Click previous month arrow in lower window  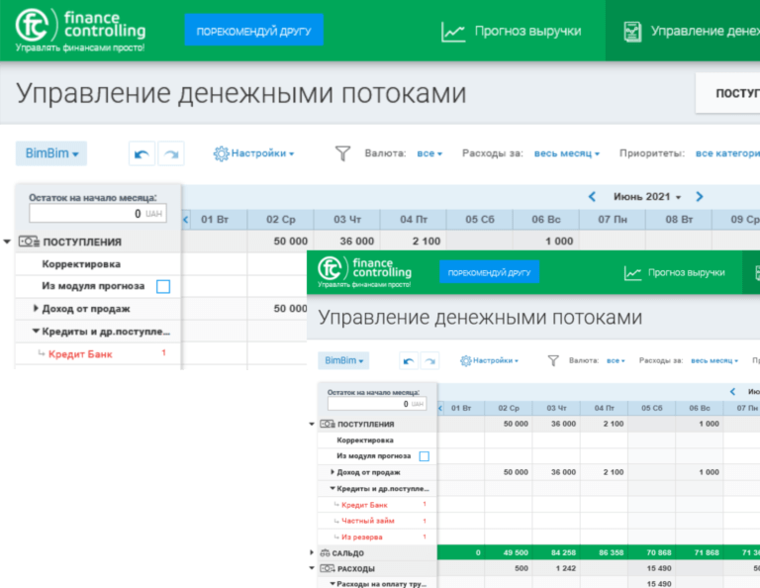(732, 392)
